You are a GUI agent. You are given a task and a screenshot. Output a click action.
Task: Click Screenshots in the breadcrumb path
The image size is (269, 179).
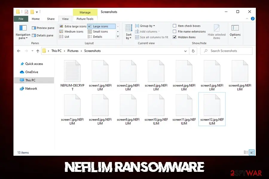pyautogui.click(x=92, y=51)
